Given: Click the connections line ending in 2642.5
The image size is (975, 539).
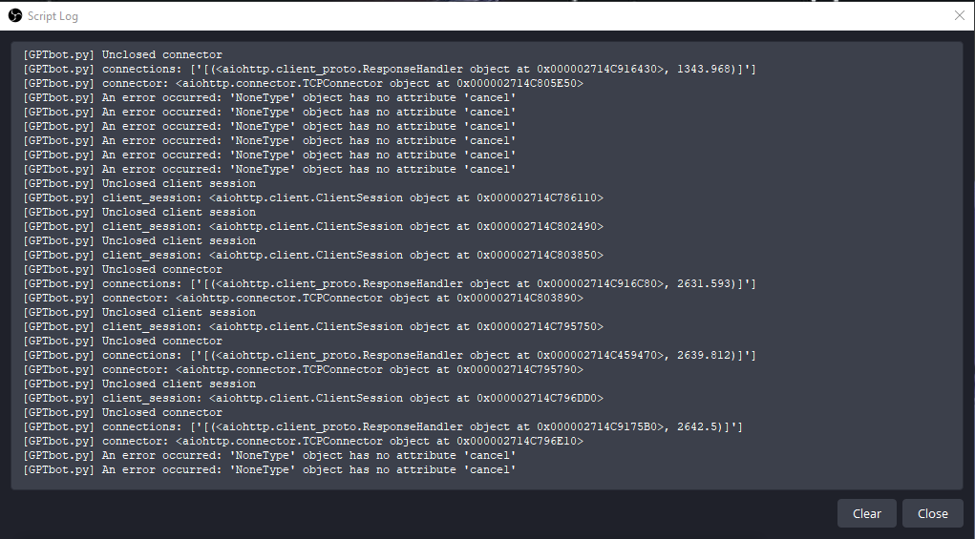Looking at the screenshot, I should [x=382, y=426].
